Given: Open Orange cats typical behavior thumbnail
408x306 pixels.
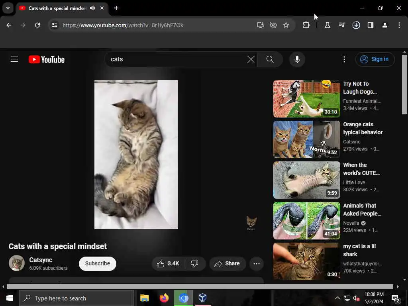Looking at the screenshot, I should pyautogui.click(x=306, y=139).
